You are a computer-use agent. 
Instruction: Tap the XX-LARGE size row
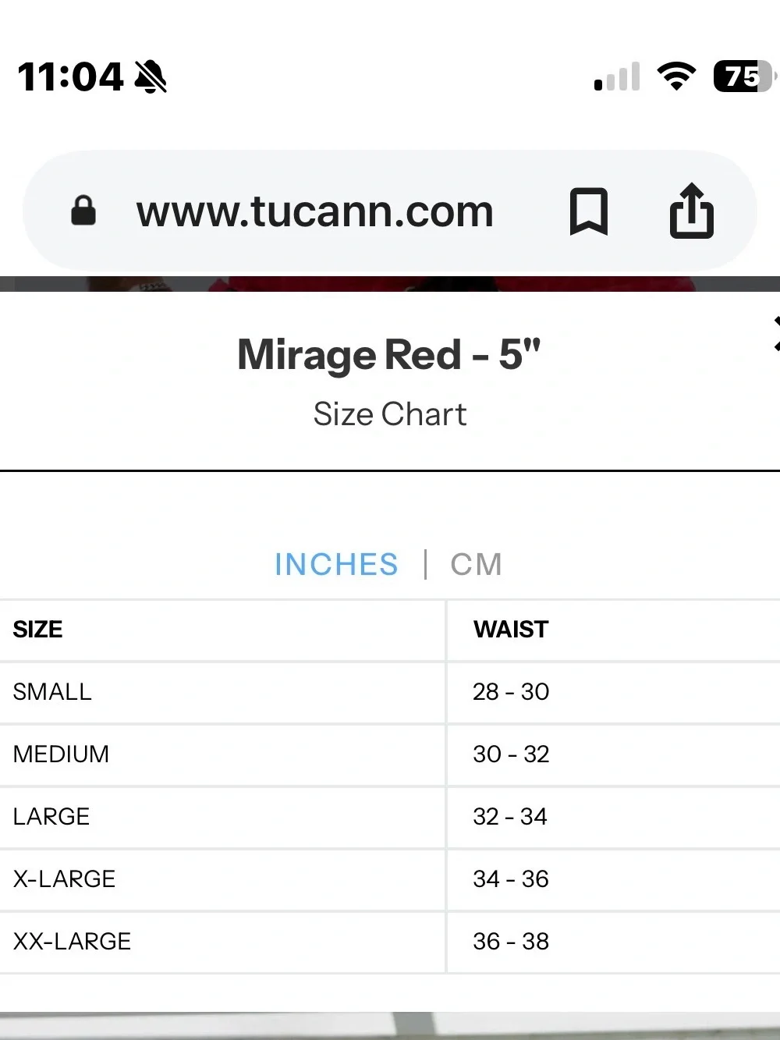coord(390,942)
